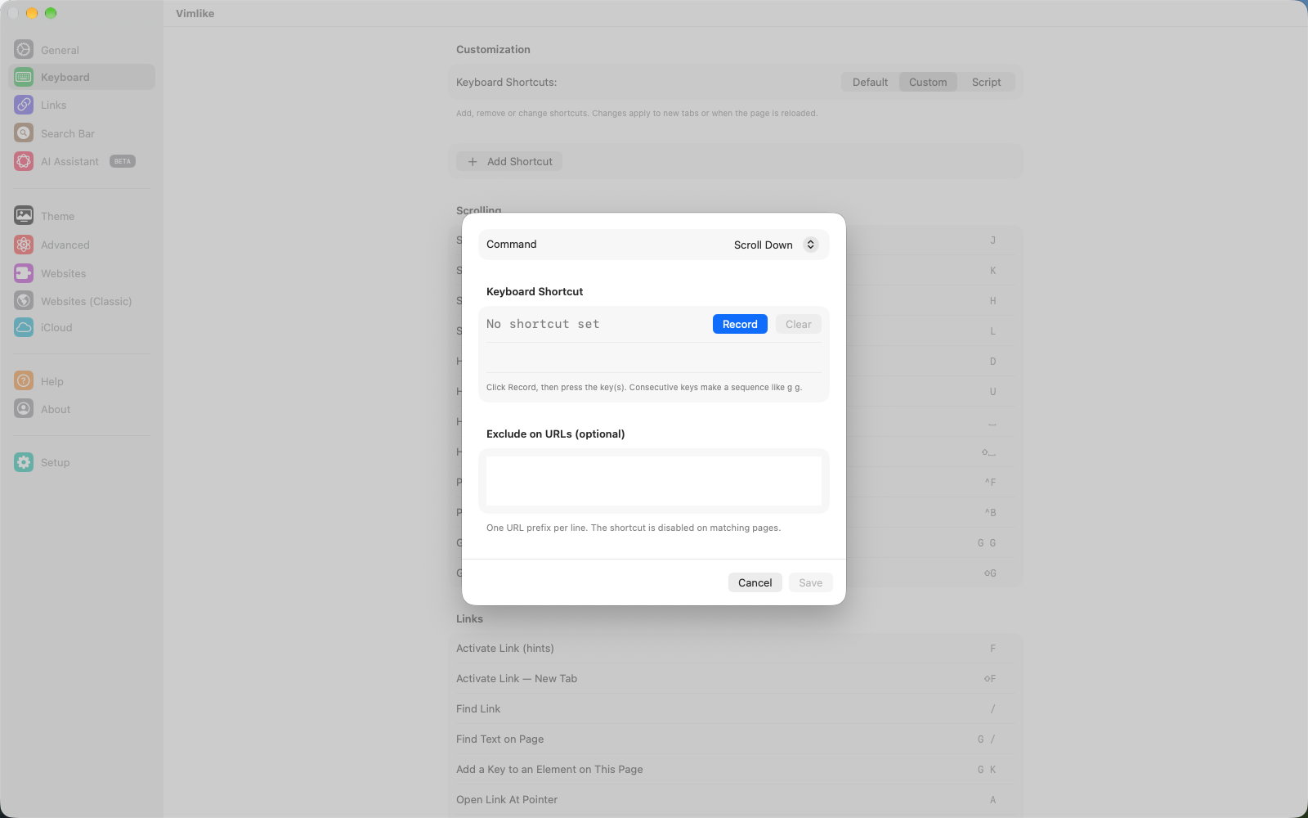The width and height of the screenshot is (1308, 818).
Task: Open the About sidebar icon
Action: tap(24, 409)
